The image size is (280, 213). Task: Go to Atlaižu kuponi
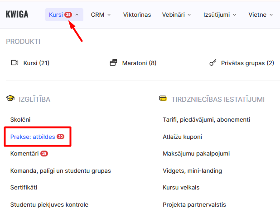(182, 137)
